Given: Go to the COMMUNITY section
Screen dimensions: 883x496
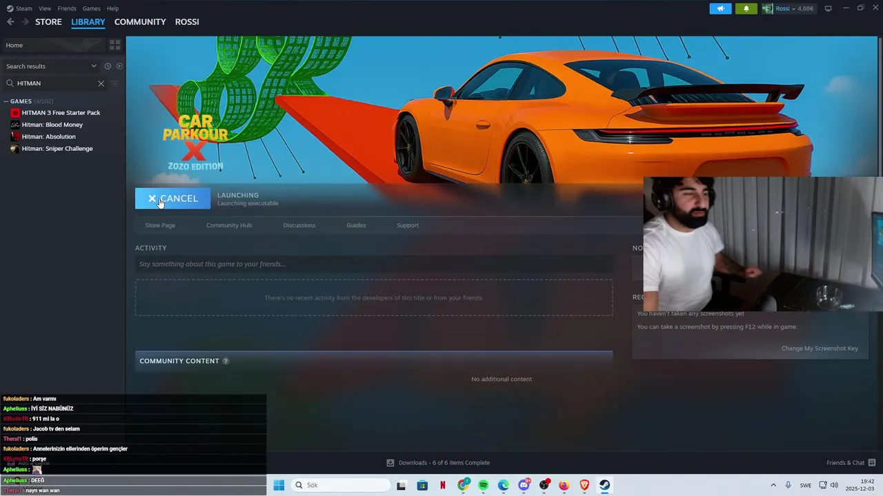Looking at the screenshot, I should [140, 22].
